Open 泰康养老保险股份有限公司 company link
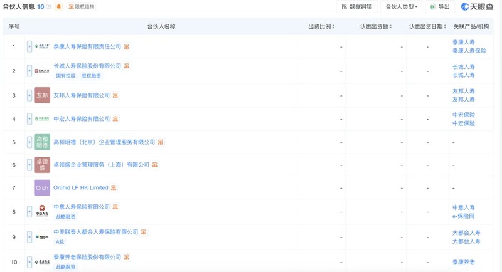Image resolution: width=502 pixels, height=272 pixels. coord(87,257)
